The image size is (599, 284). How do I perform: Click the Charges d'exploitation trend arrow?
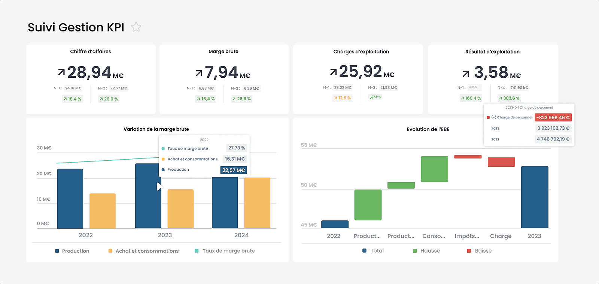[x=333, y=71]
